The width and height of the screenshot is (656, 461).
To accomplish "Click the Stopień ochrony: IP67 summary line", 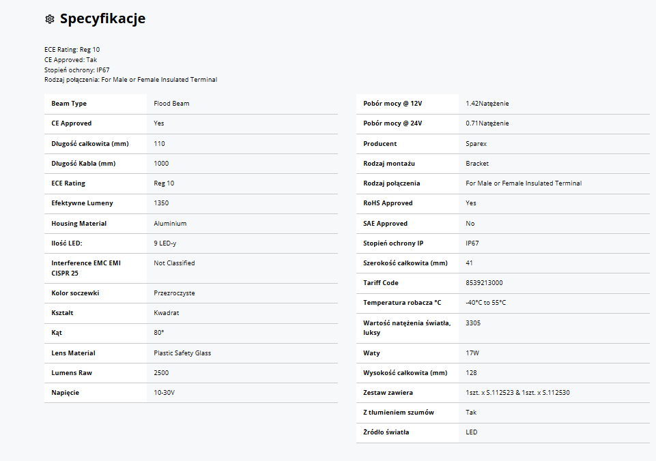I will (77, 70).
